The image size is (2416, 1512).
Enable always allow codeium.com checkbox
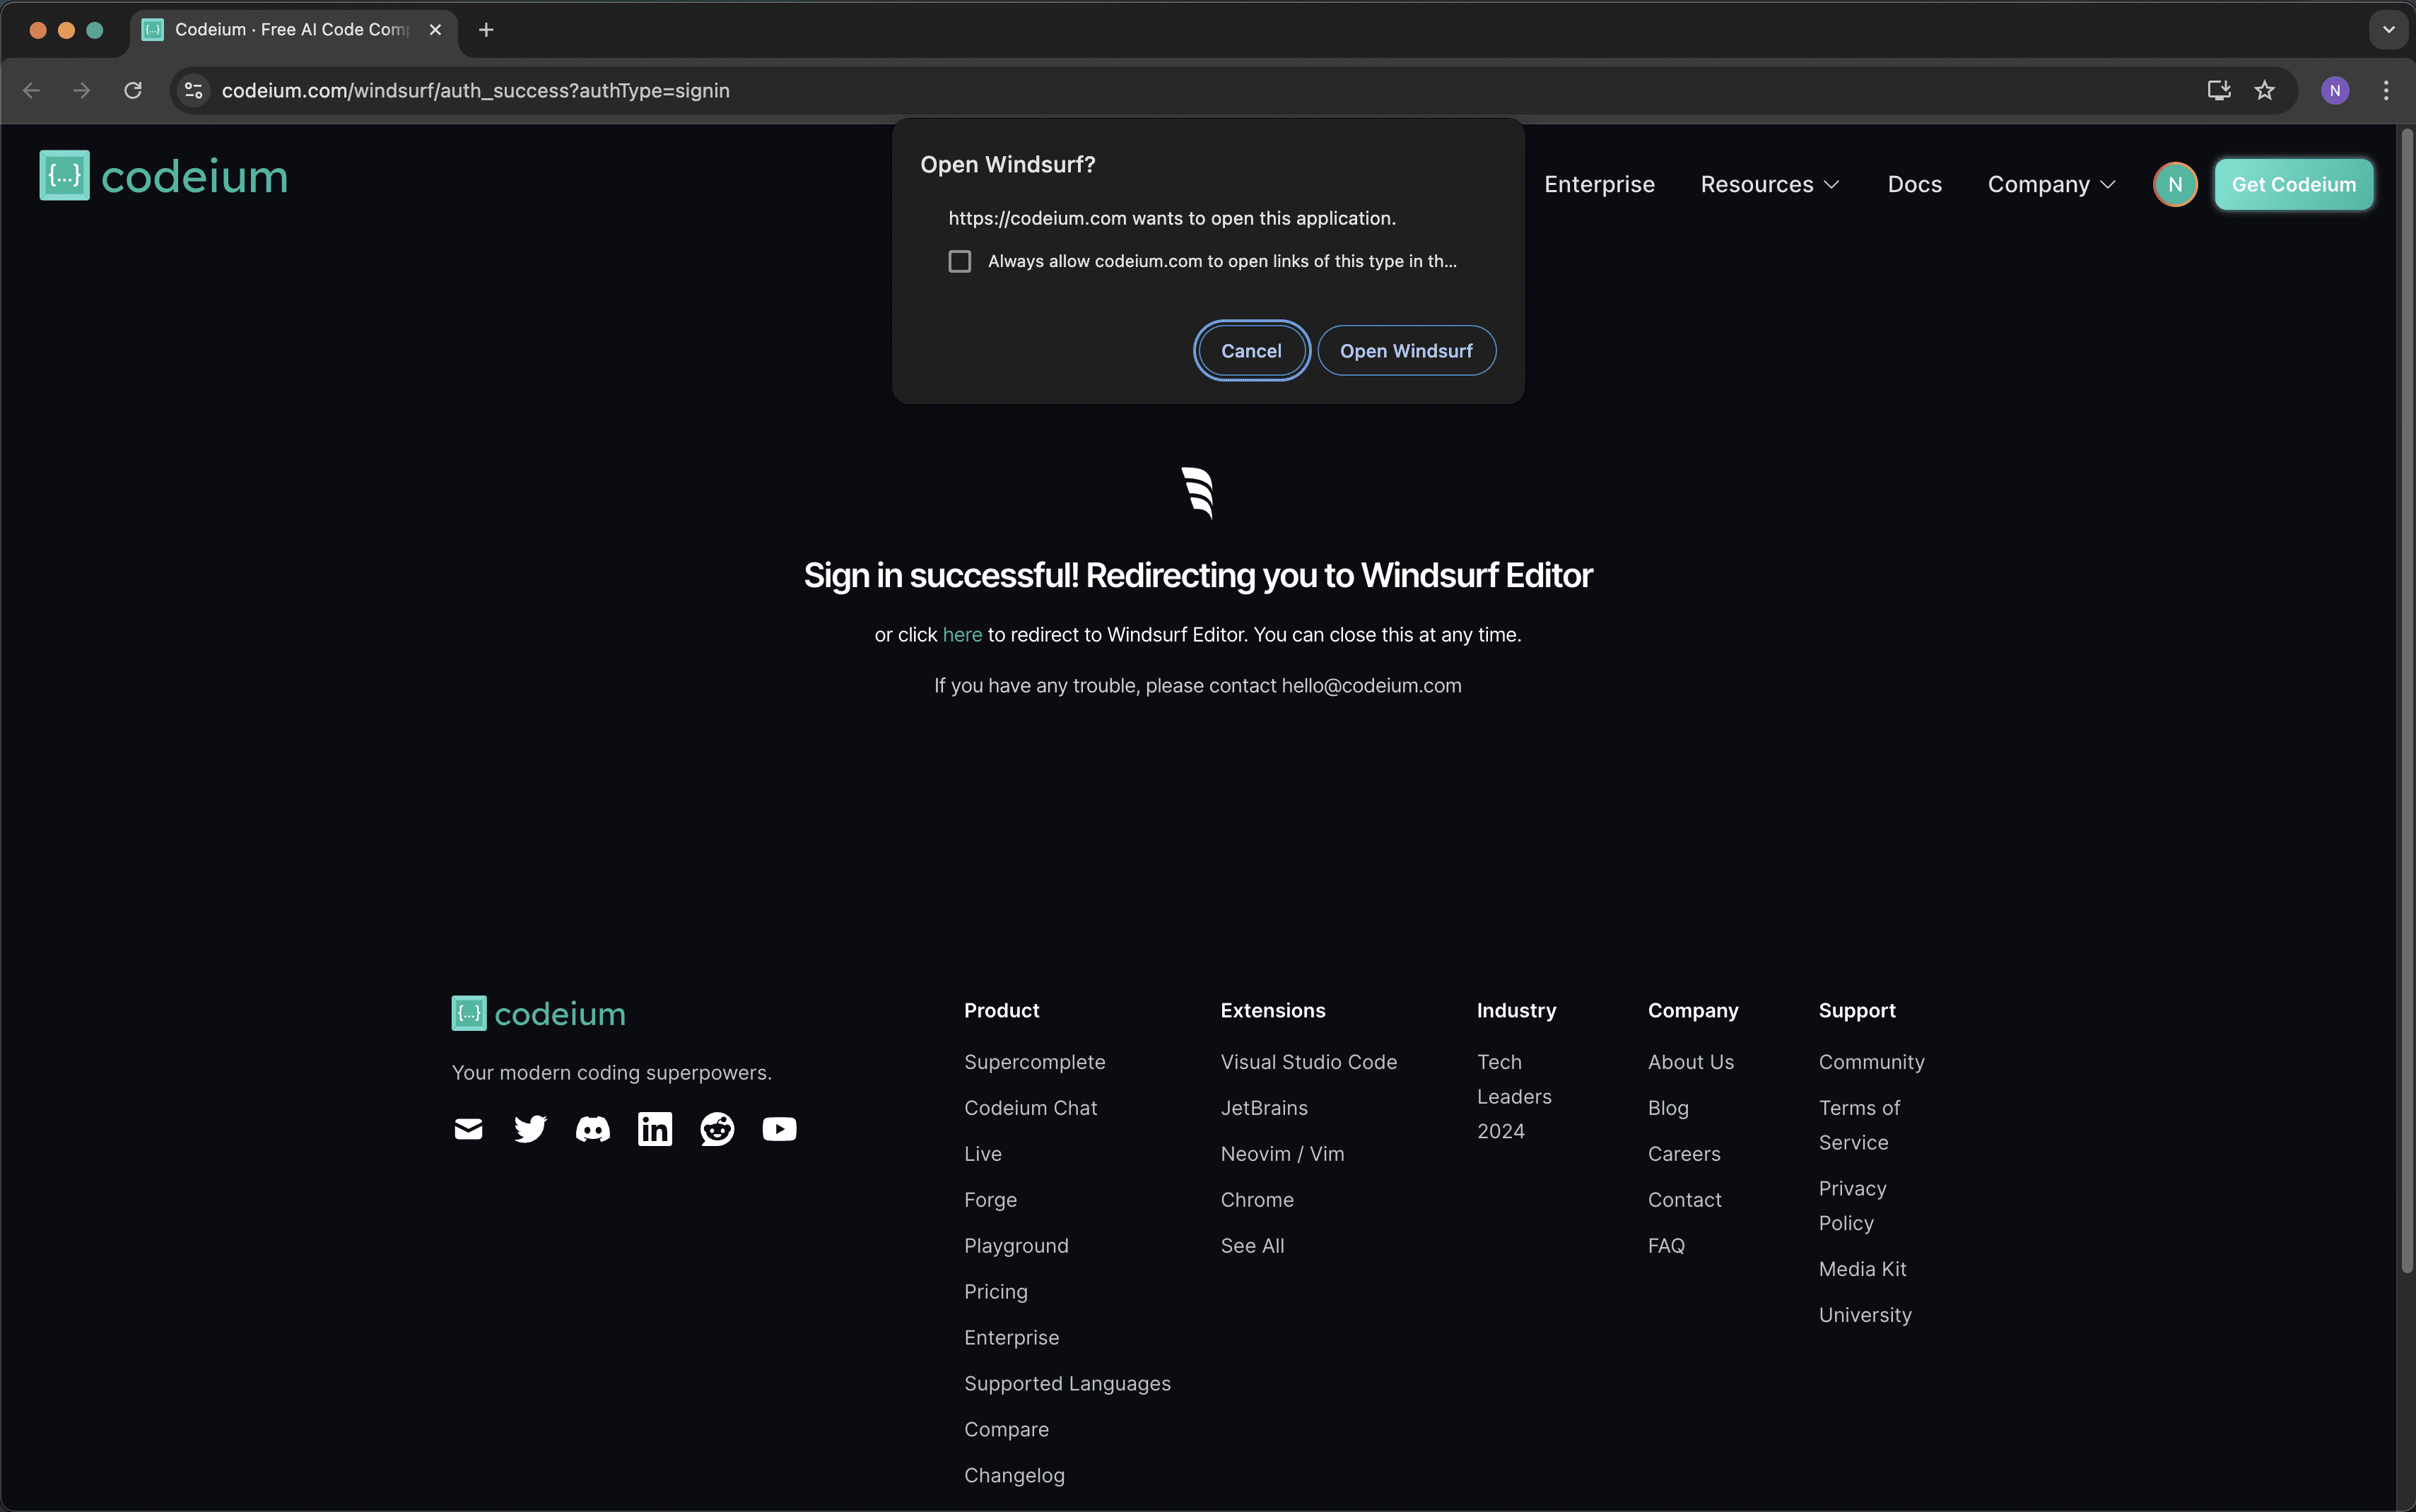point(960,259)
